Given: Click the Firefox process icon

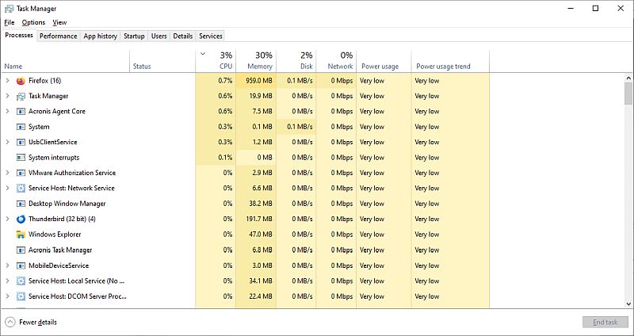Looking at the screenshot, I should 21,81.
